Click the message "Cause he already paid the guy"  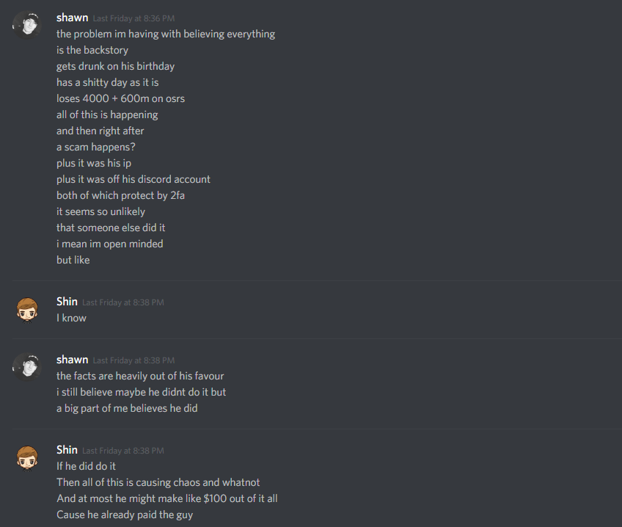(125, 515)
